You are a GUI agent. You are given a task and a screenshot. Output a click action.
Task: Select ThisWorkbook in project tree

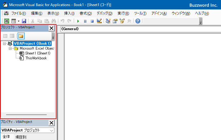(x=36, y=58)
